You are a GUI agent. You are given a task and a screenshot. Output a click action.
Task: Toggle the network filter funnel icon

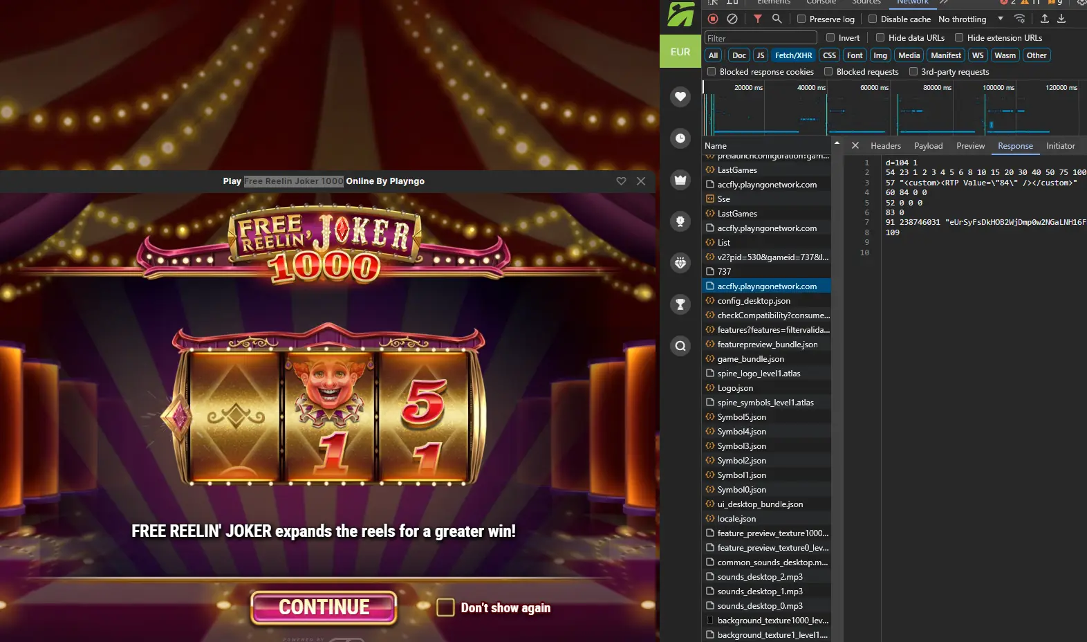click(758, 19)
